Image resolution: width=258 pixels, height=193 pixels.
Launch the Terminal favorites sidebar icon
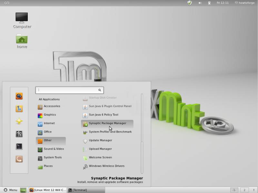[x=19, y=146]
